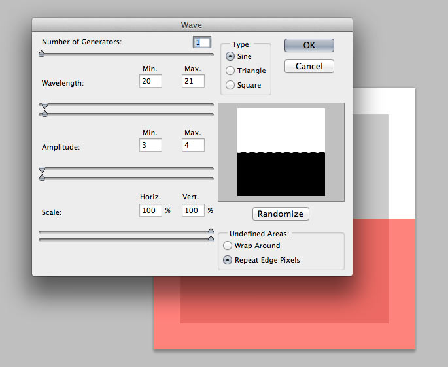448x367 pixels.
Task: Enable Wrap Around for undefined areas
Action: [x=228, y=246]
